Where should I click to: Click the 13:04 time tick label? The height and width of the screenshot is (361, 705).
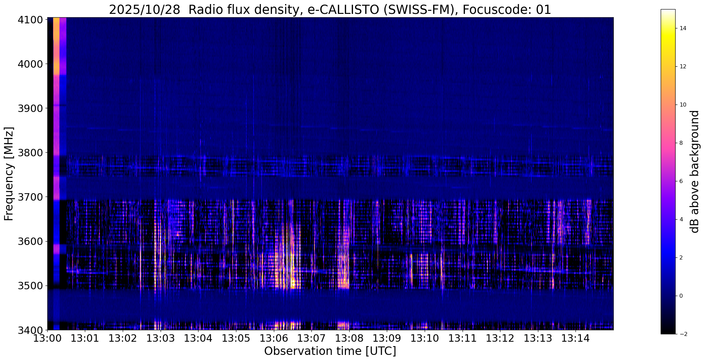tap(198, 338)
